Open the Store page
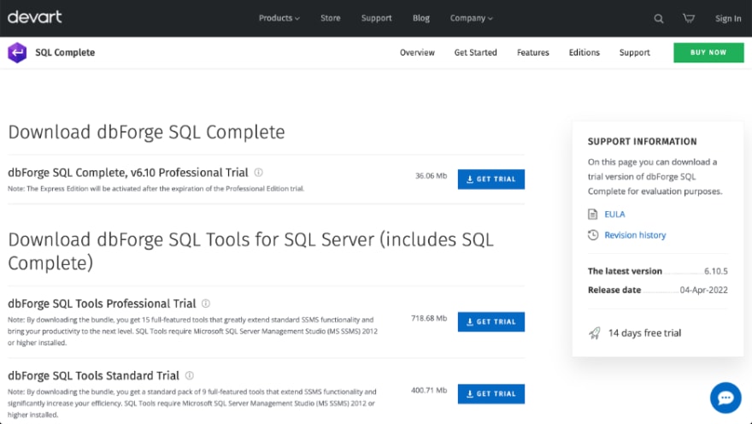 point(331,18)
